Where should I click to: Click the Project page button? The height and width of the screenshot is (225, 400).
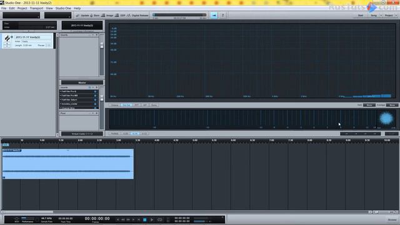[389, 16]
